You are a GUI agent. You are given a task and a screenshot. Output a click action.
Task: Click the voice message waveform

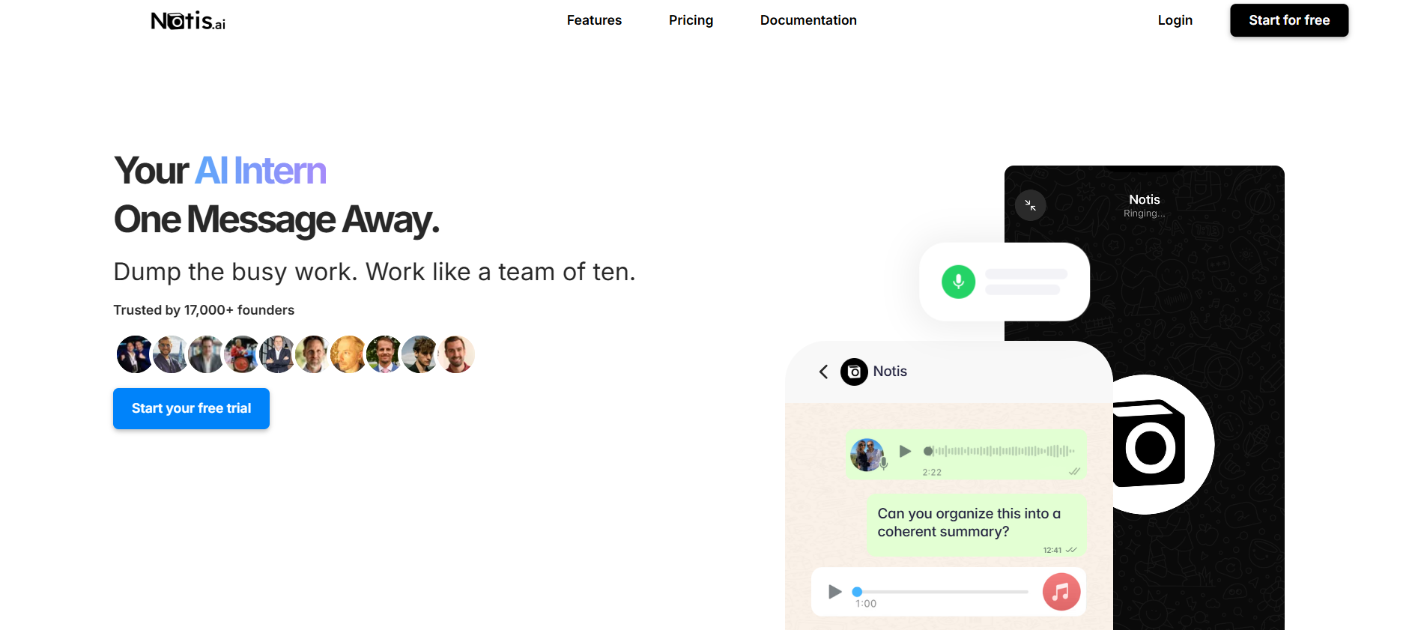click(x=1000, y=451)
